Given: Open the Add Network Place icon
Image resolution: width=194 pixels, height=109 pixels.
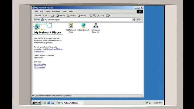Looking at the screenshot, I should pyautogui.click(x=71, y=28).
